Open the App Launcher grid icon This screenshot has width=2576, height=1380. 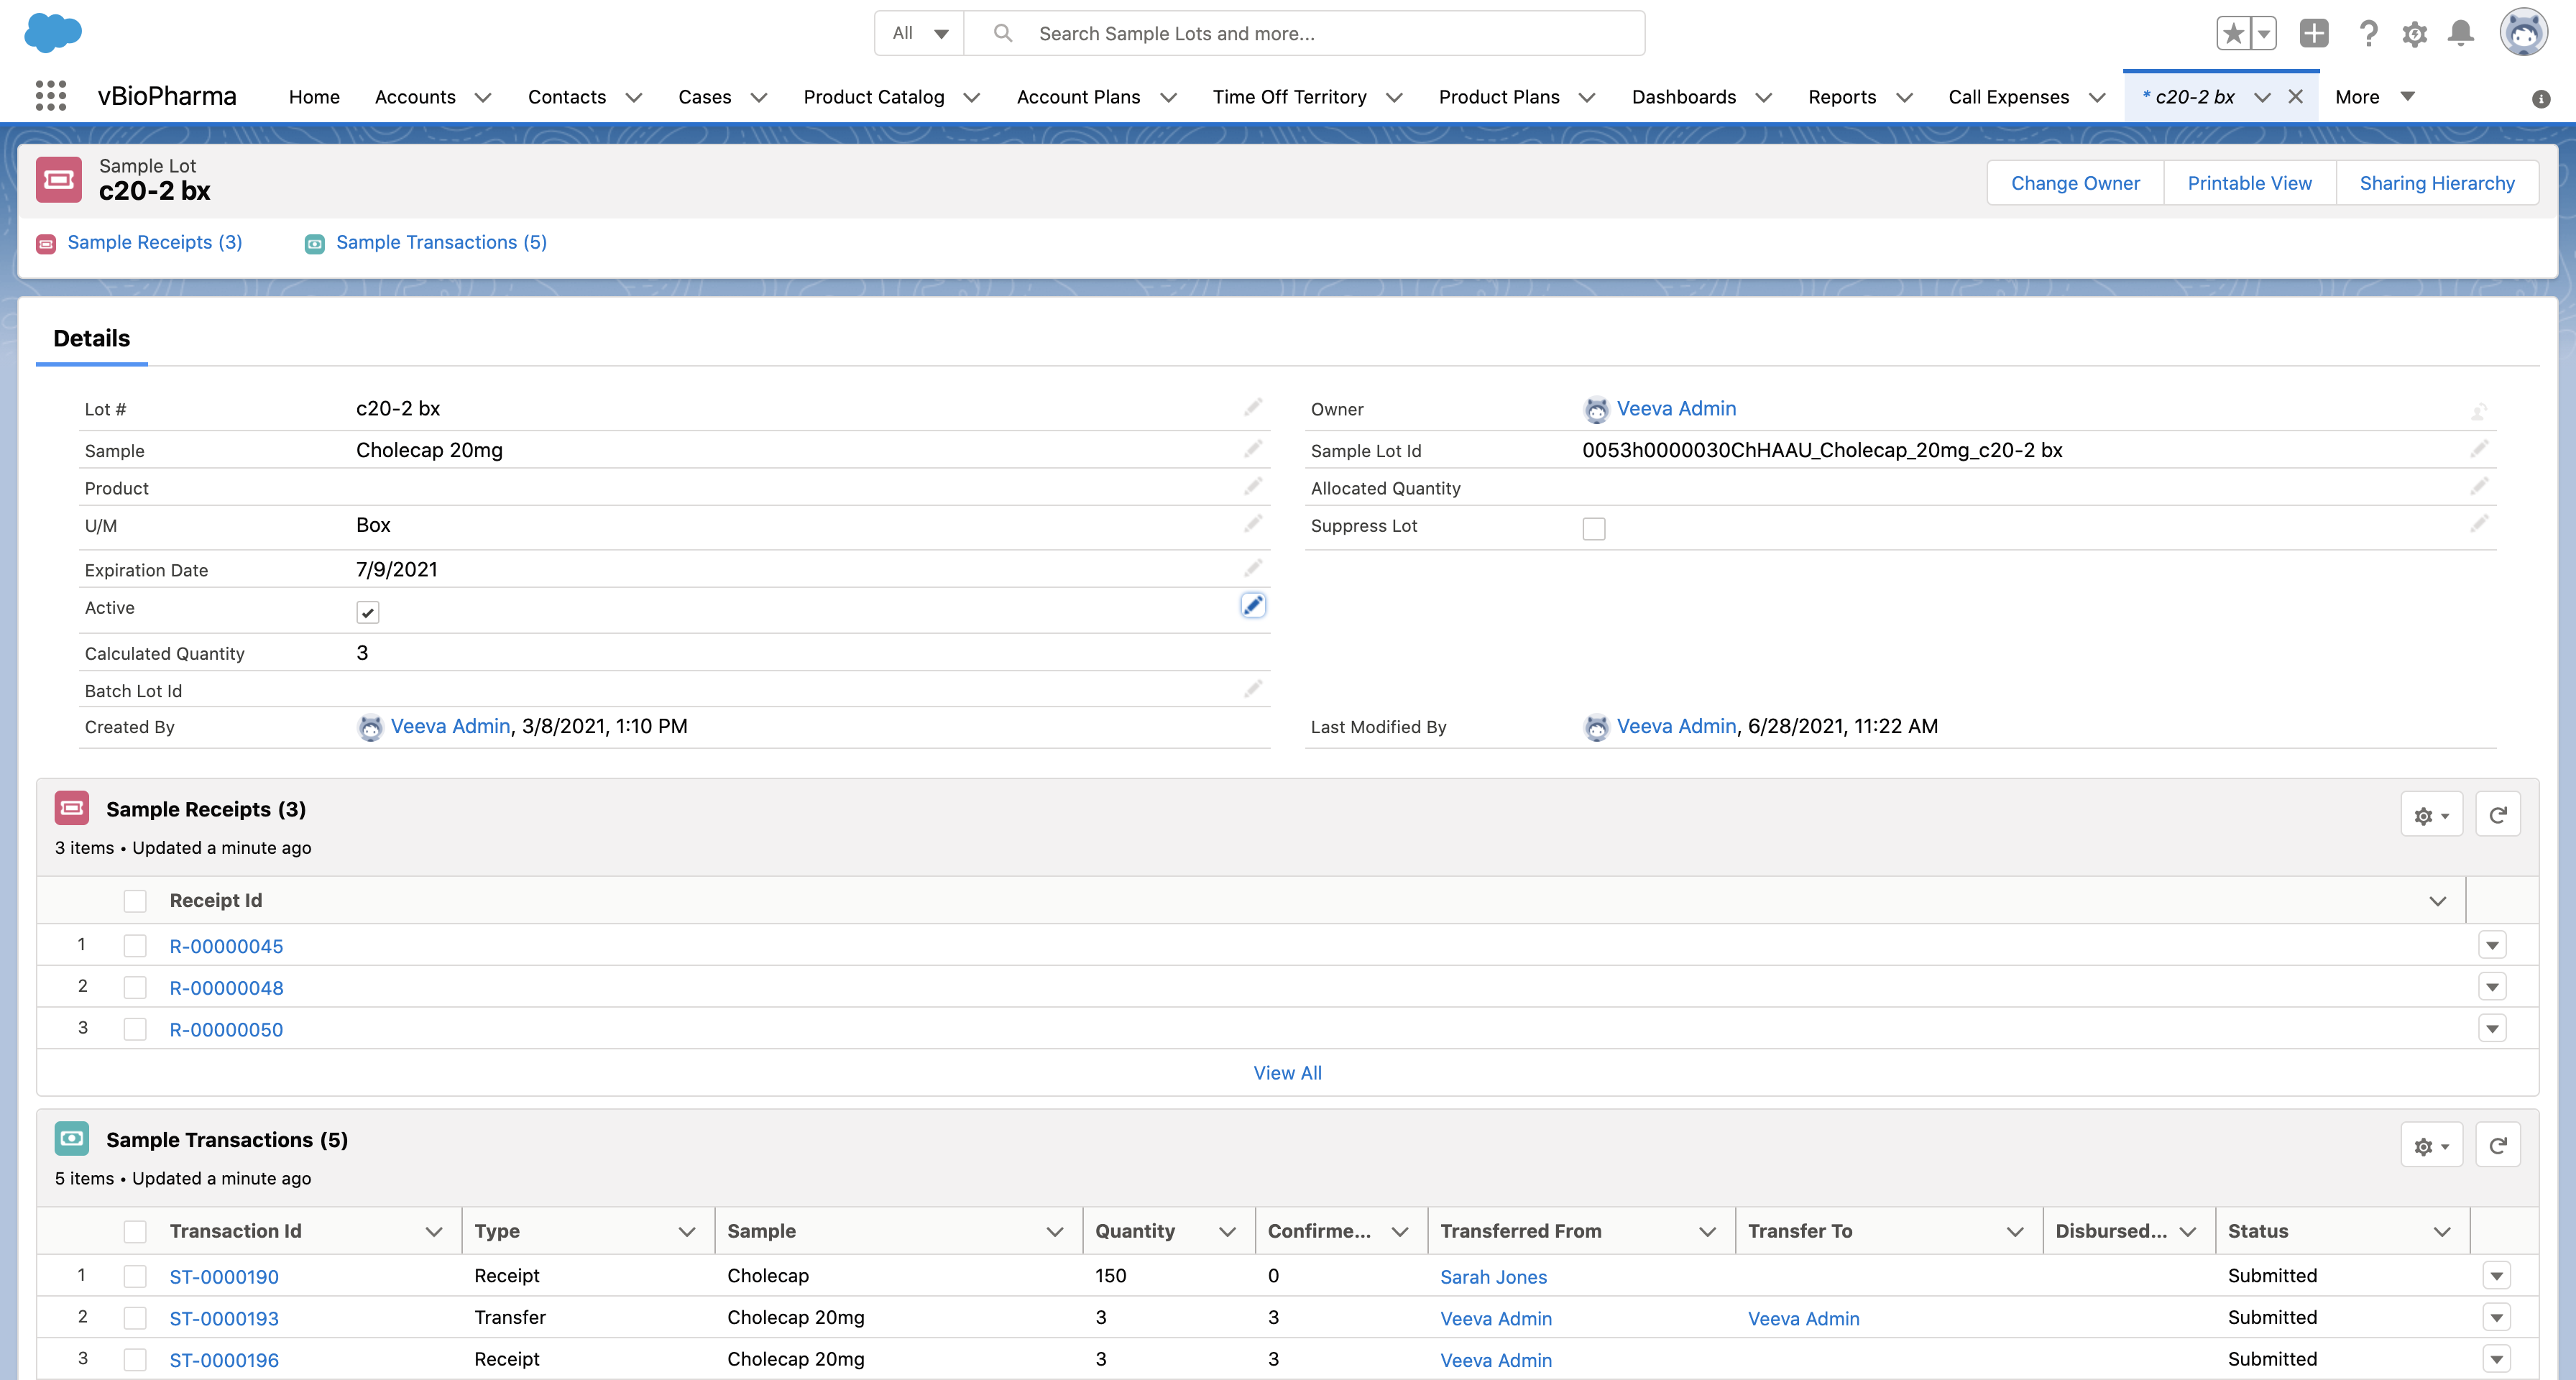tap(50, 96)
